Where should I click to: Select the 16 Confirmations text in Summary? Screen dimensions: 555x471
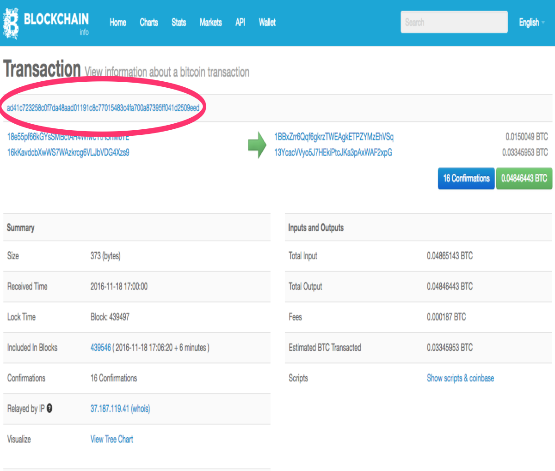(114, 378)
